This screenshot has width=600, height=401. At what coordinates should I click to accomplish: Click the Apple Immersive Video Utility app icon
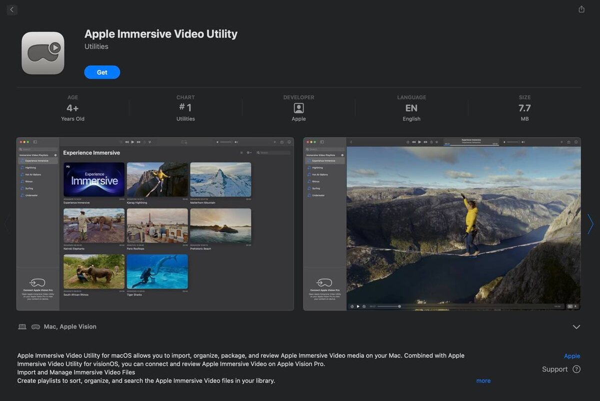pyautogui.click(x=43, y=53)
